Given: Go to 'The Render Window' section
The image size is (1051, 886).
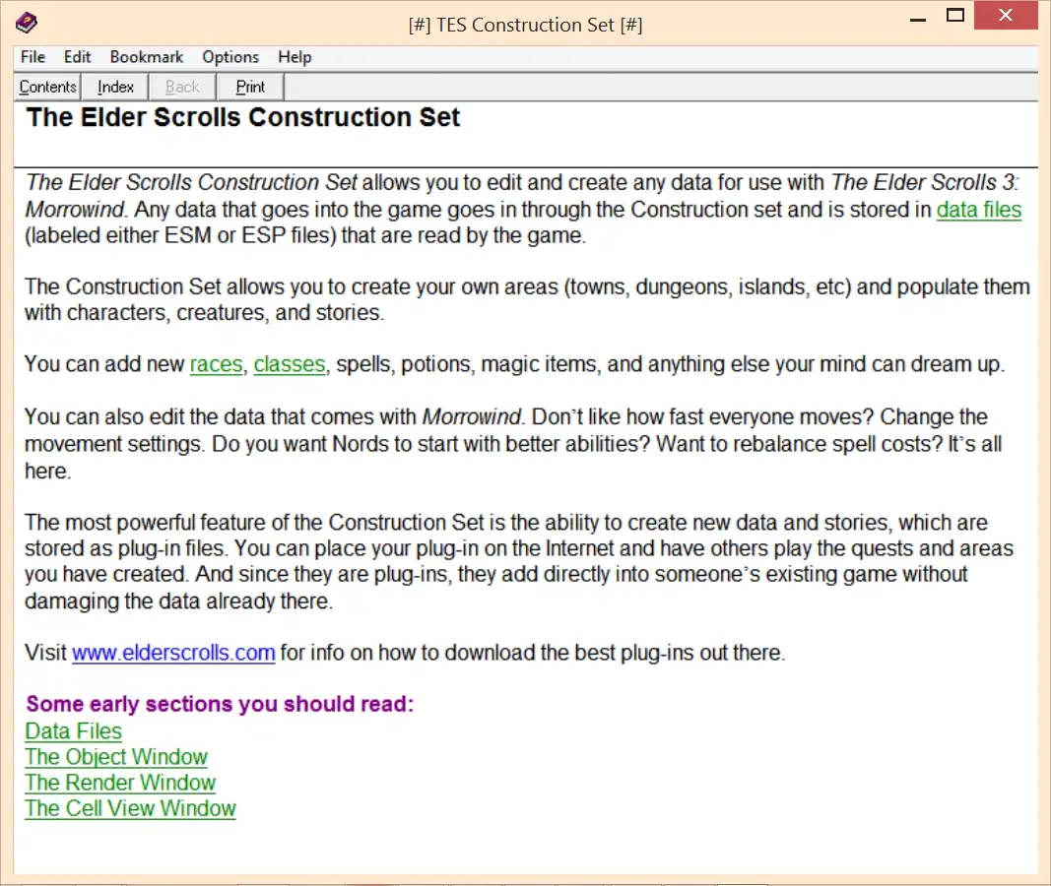Looking at the screenshot, I should (x=120, y=783).
